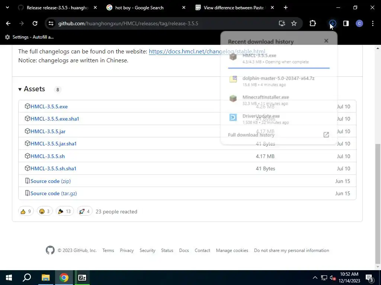Open the Settings - Autofill bookmark
Viewport: 381px width, 285px height.
pos(29,37)
